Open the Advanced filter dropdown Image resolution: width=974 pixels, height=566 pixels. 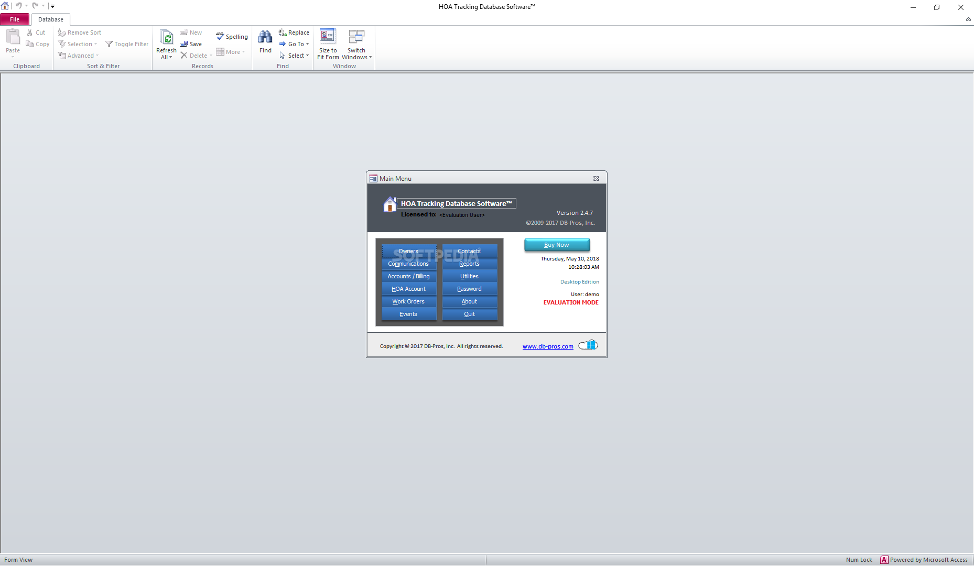pyautogui.click(x=78, y=56)
